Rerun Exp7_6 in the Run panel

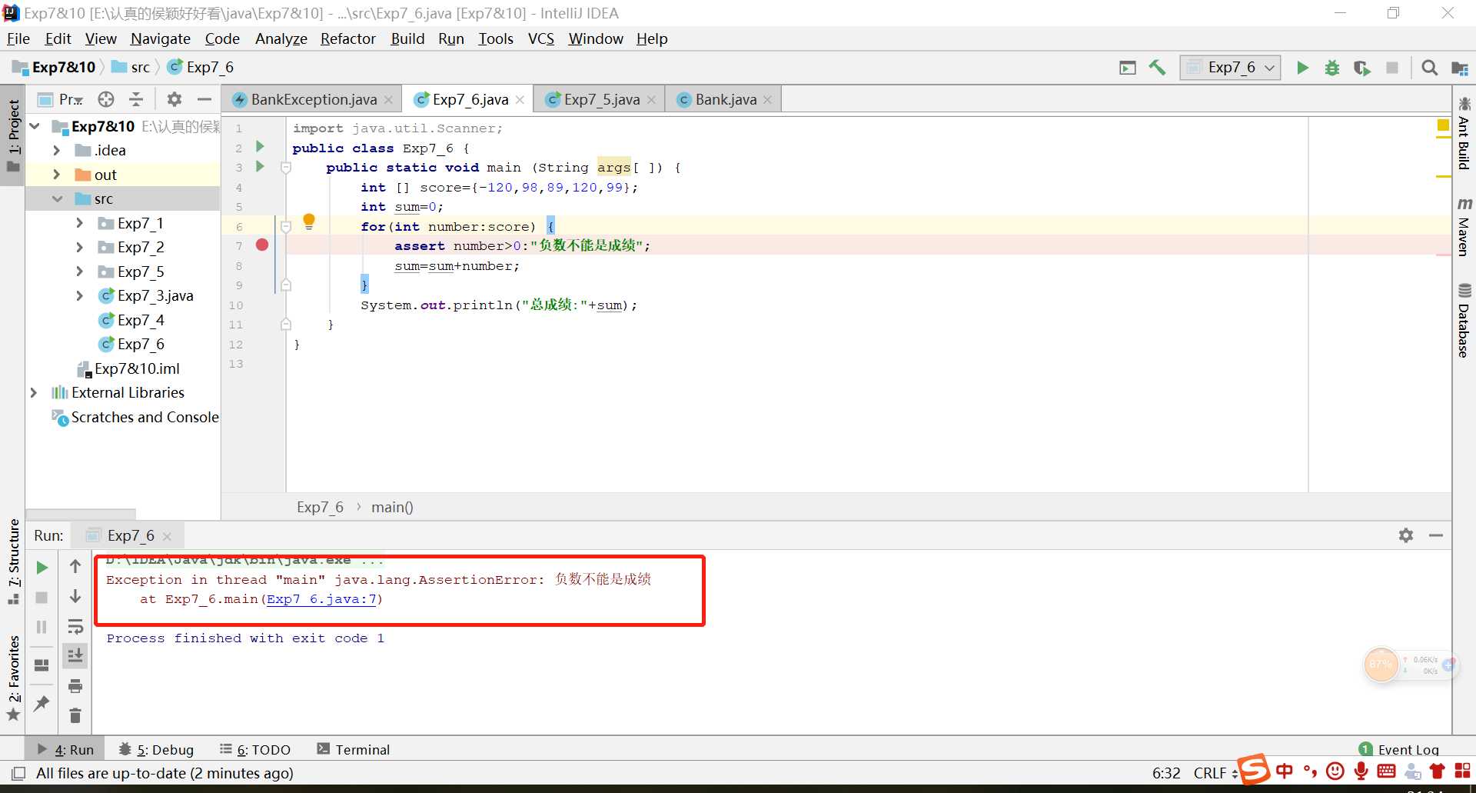(42, 568)
